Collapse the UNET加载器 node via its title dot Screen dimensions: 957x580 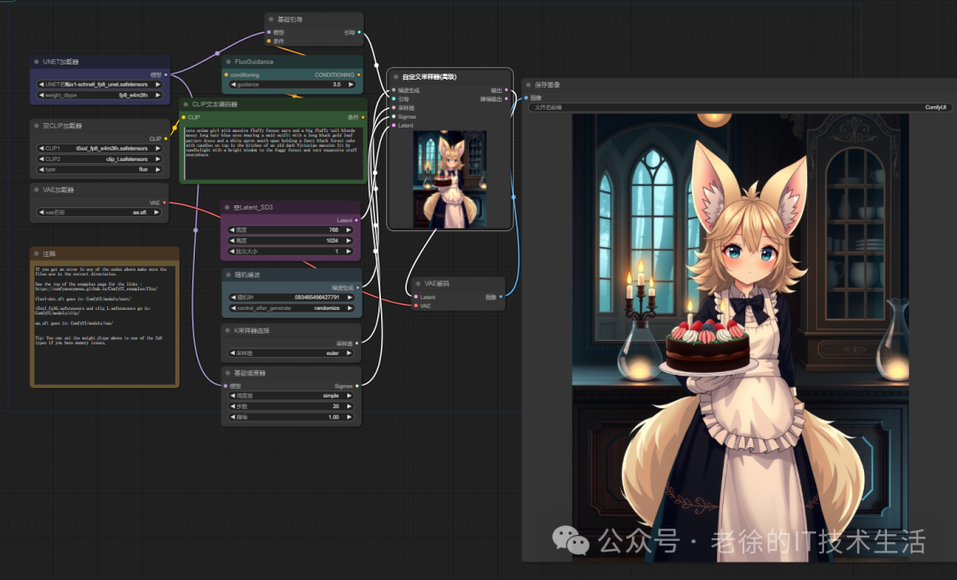(x=36, y=62)
